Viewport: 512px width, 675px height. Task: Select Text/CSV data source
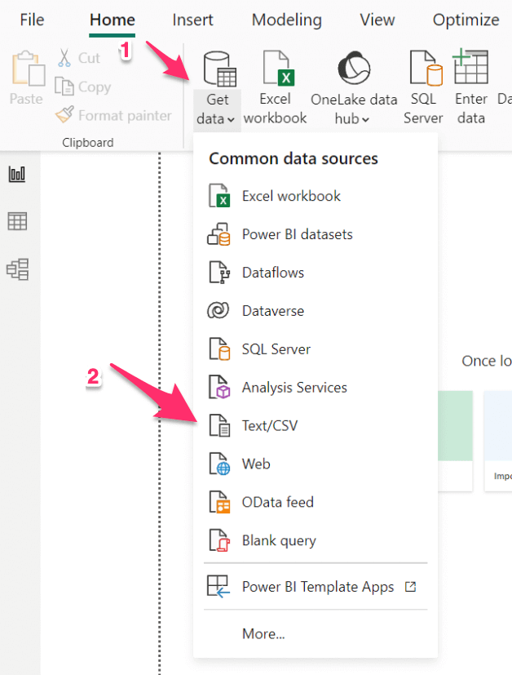(x=316, y=426)
